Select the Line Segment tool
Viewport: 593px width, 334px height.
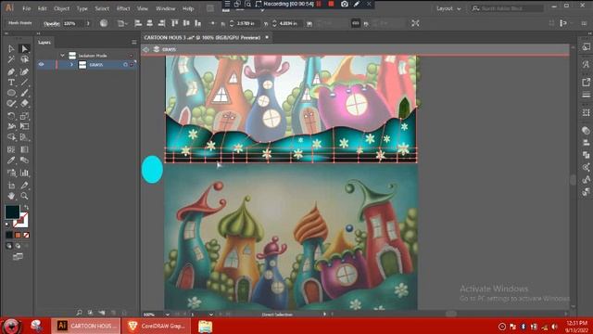[25, 83]
